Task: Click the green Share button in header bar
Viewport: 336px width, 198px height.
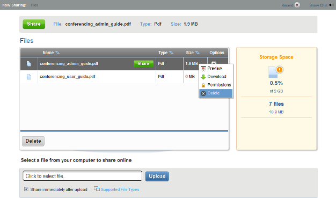Action: pyautogui.click(x=34, y=24)
